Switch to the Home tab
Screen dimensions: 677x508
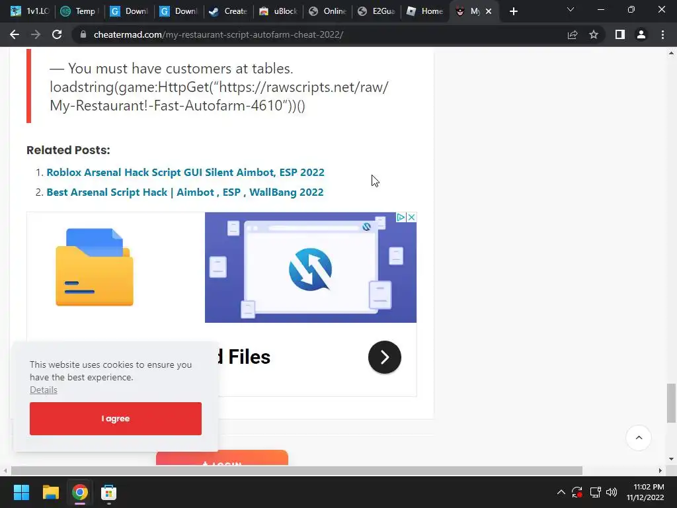pos(426,11)
